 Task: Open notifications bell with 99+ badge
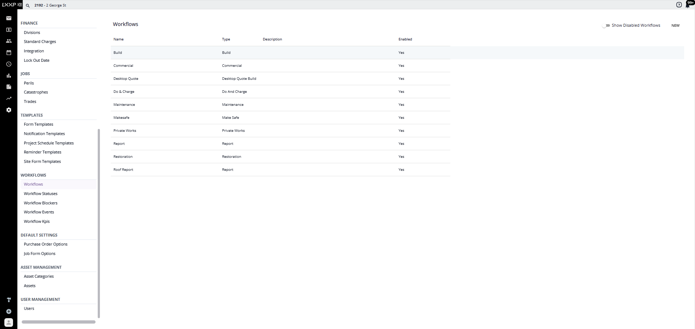(688, 5)
